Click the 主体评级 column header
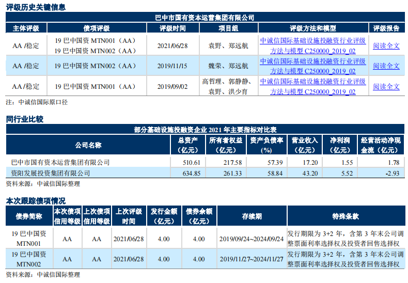 pyautogui.click(x=26, y=28)
